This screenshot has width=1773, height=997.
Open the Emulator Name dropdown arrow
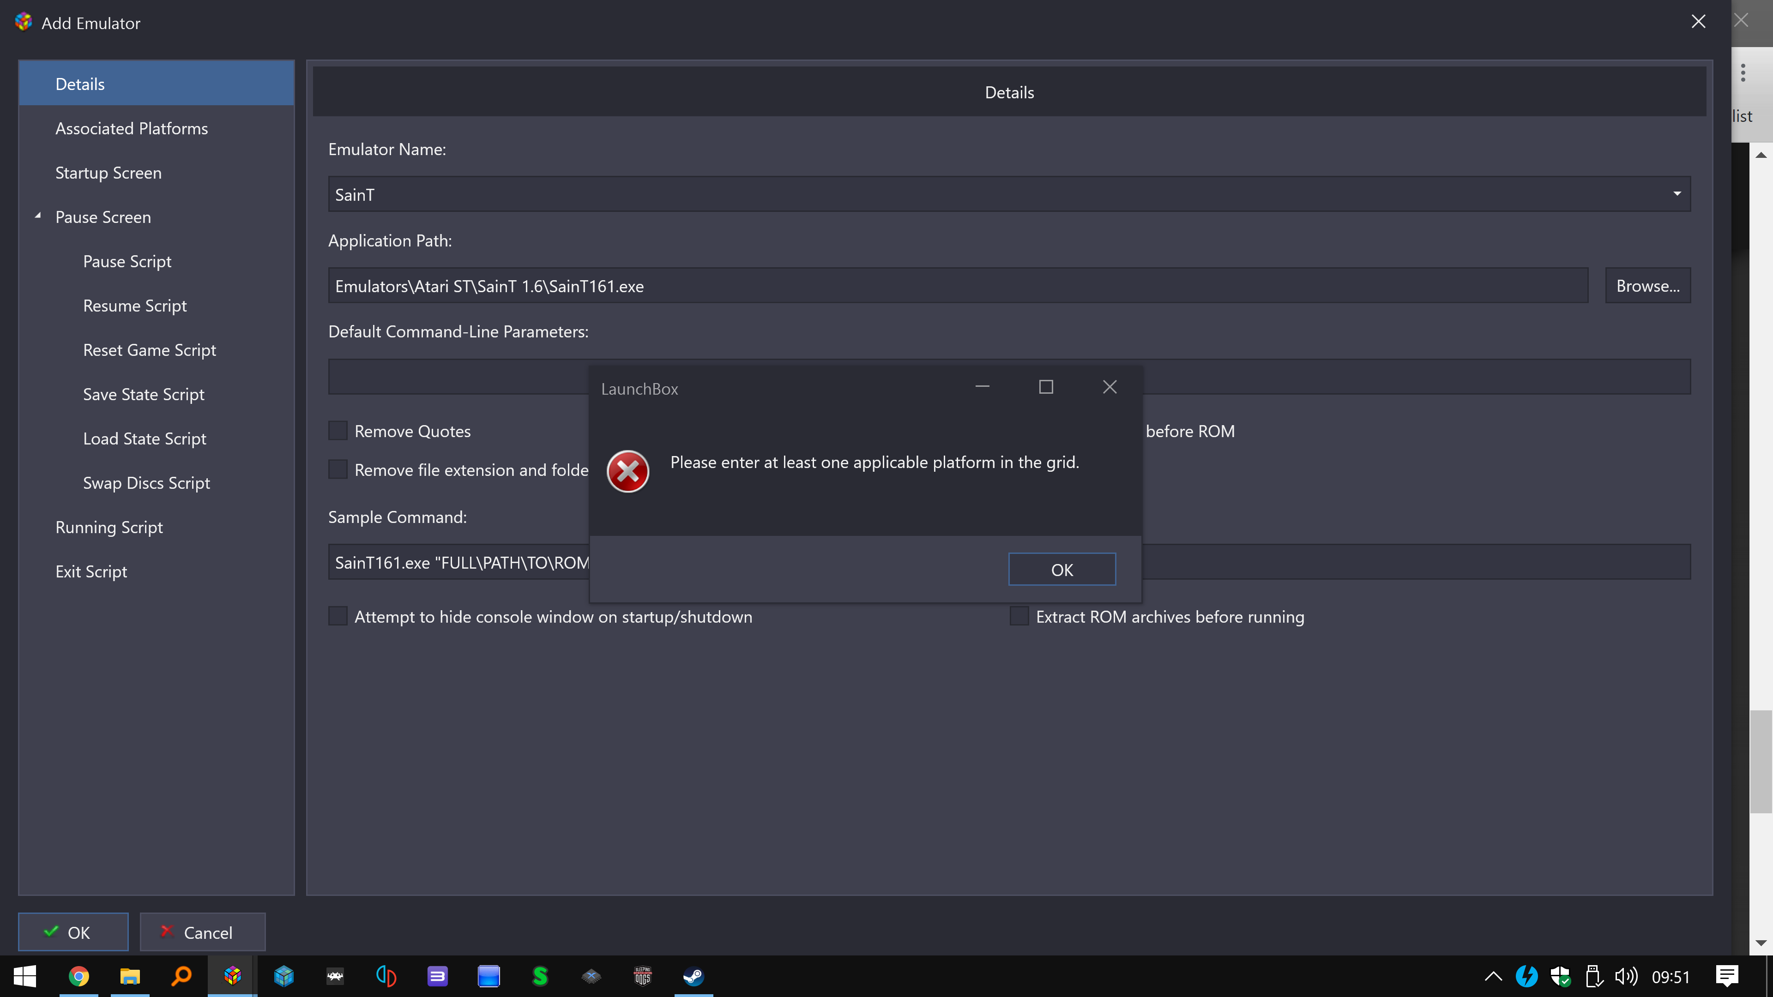click(x=1677, y=194)
